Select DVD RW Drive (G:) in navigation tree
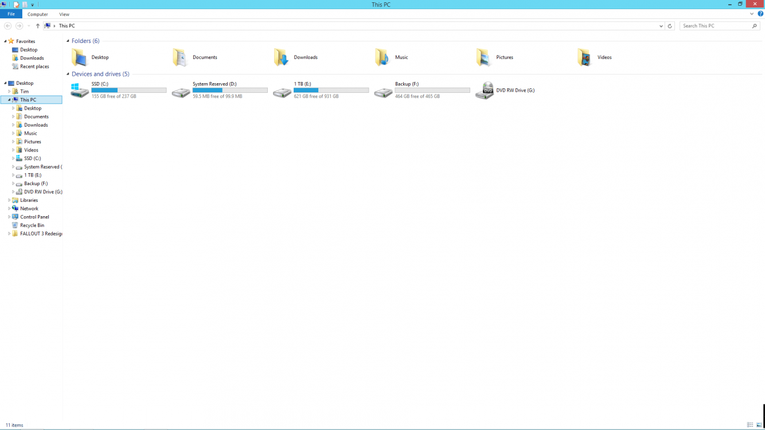 39,192
